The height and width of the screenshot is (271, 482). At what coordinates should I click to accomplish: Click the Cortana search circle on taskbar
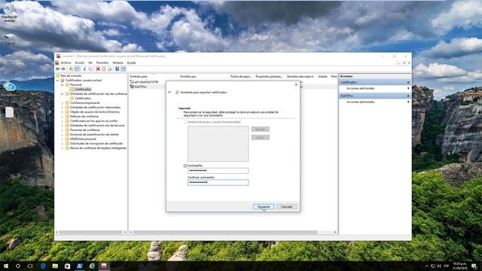click(18, 266)
